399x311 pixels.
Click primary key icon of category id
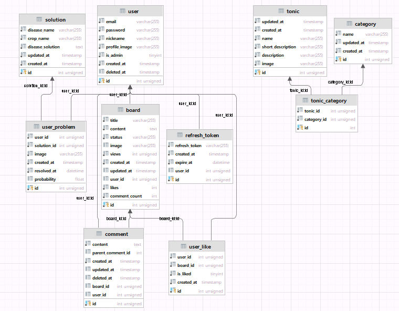tap(339, 59)
